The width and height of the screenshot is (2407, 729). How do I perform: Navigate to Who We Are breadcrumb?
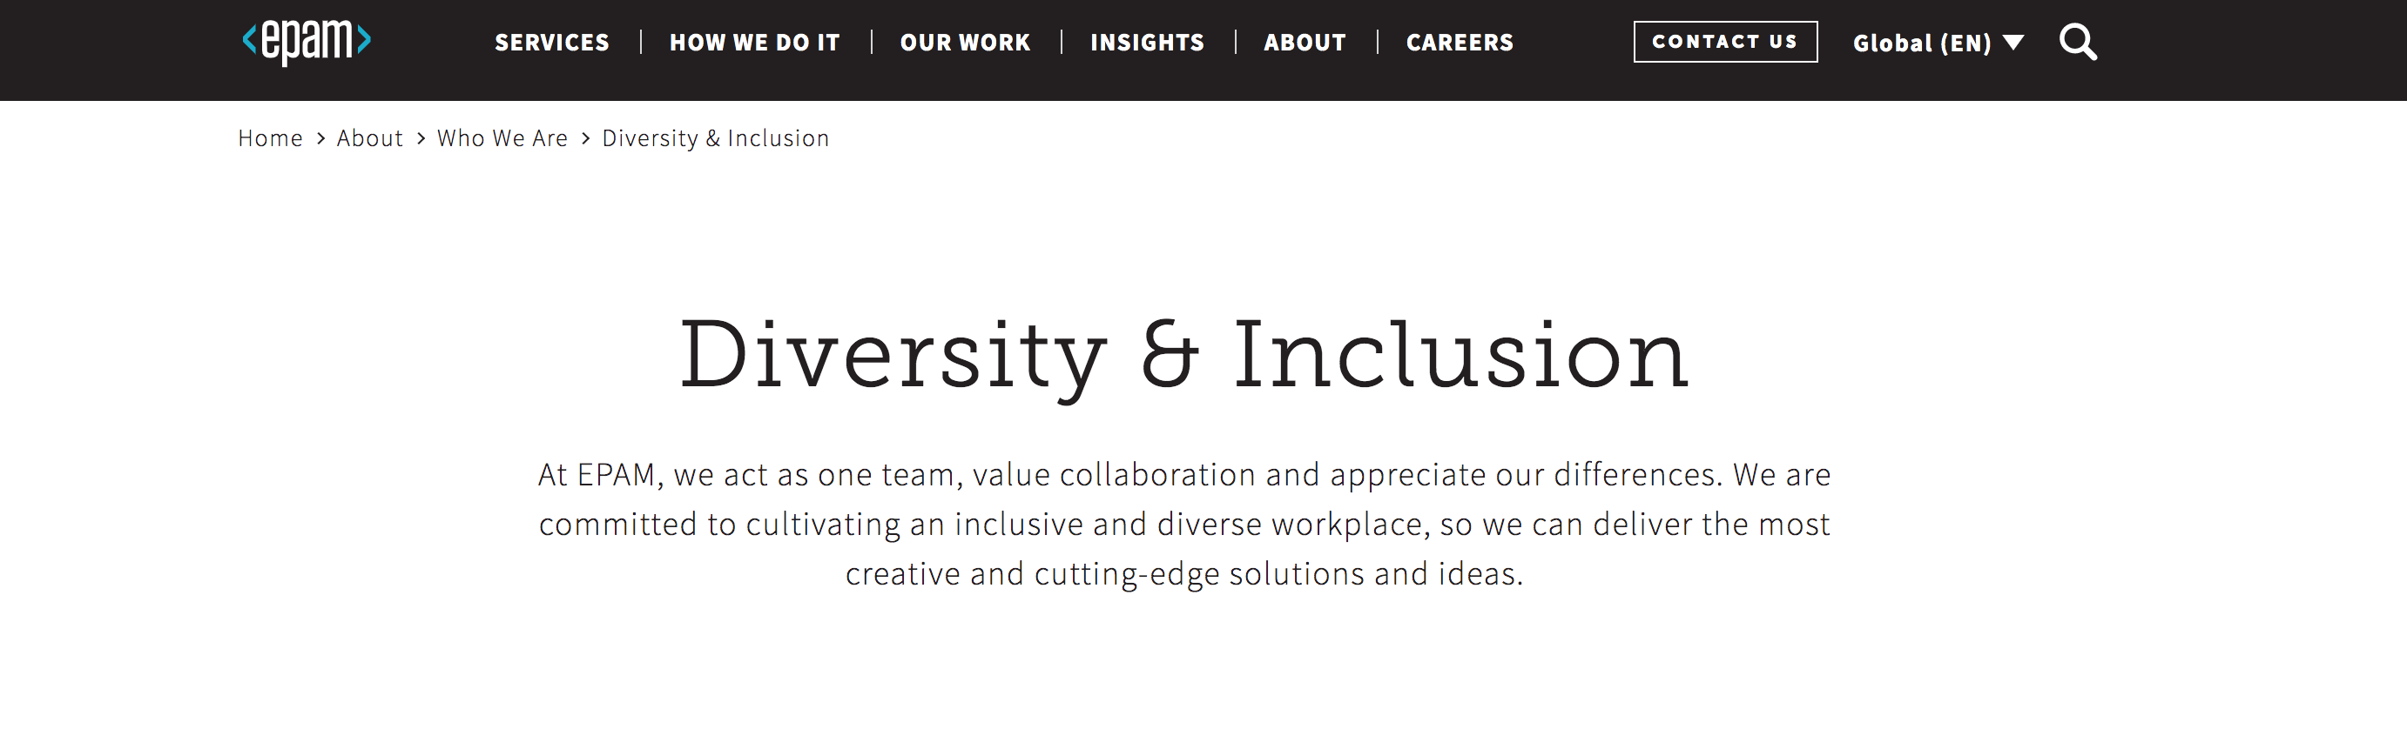[x=502, y=138]
